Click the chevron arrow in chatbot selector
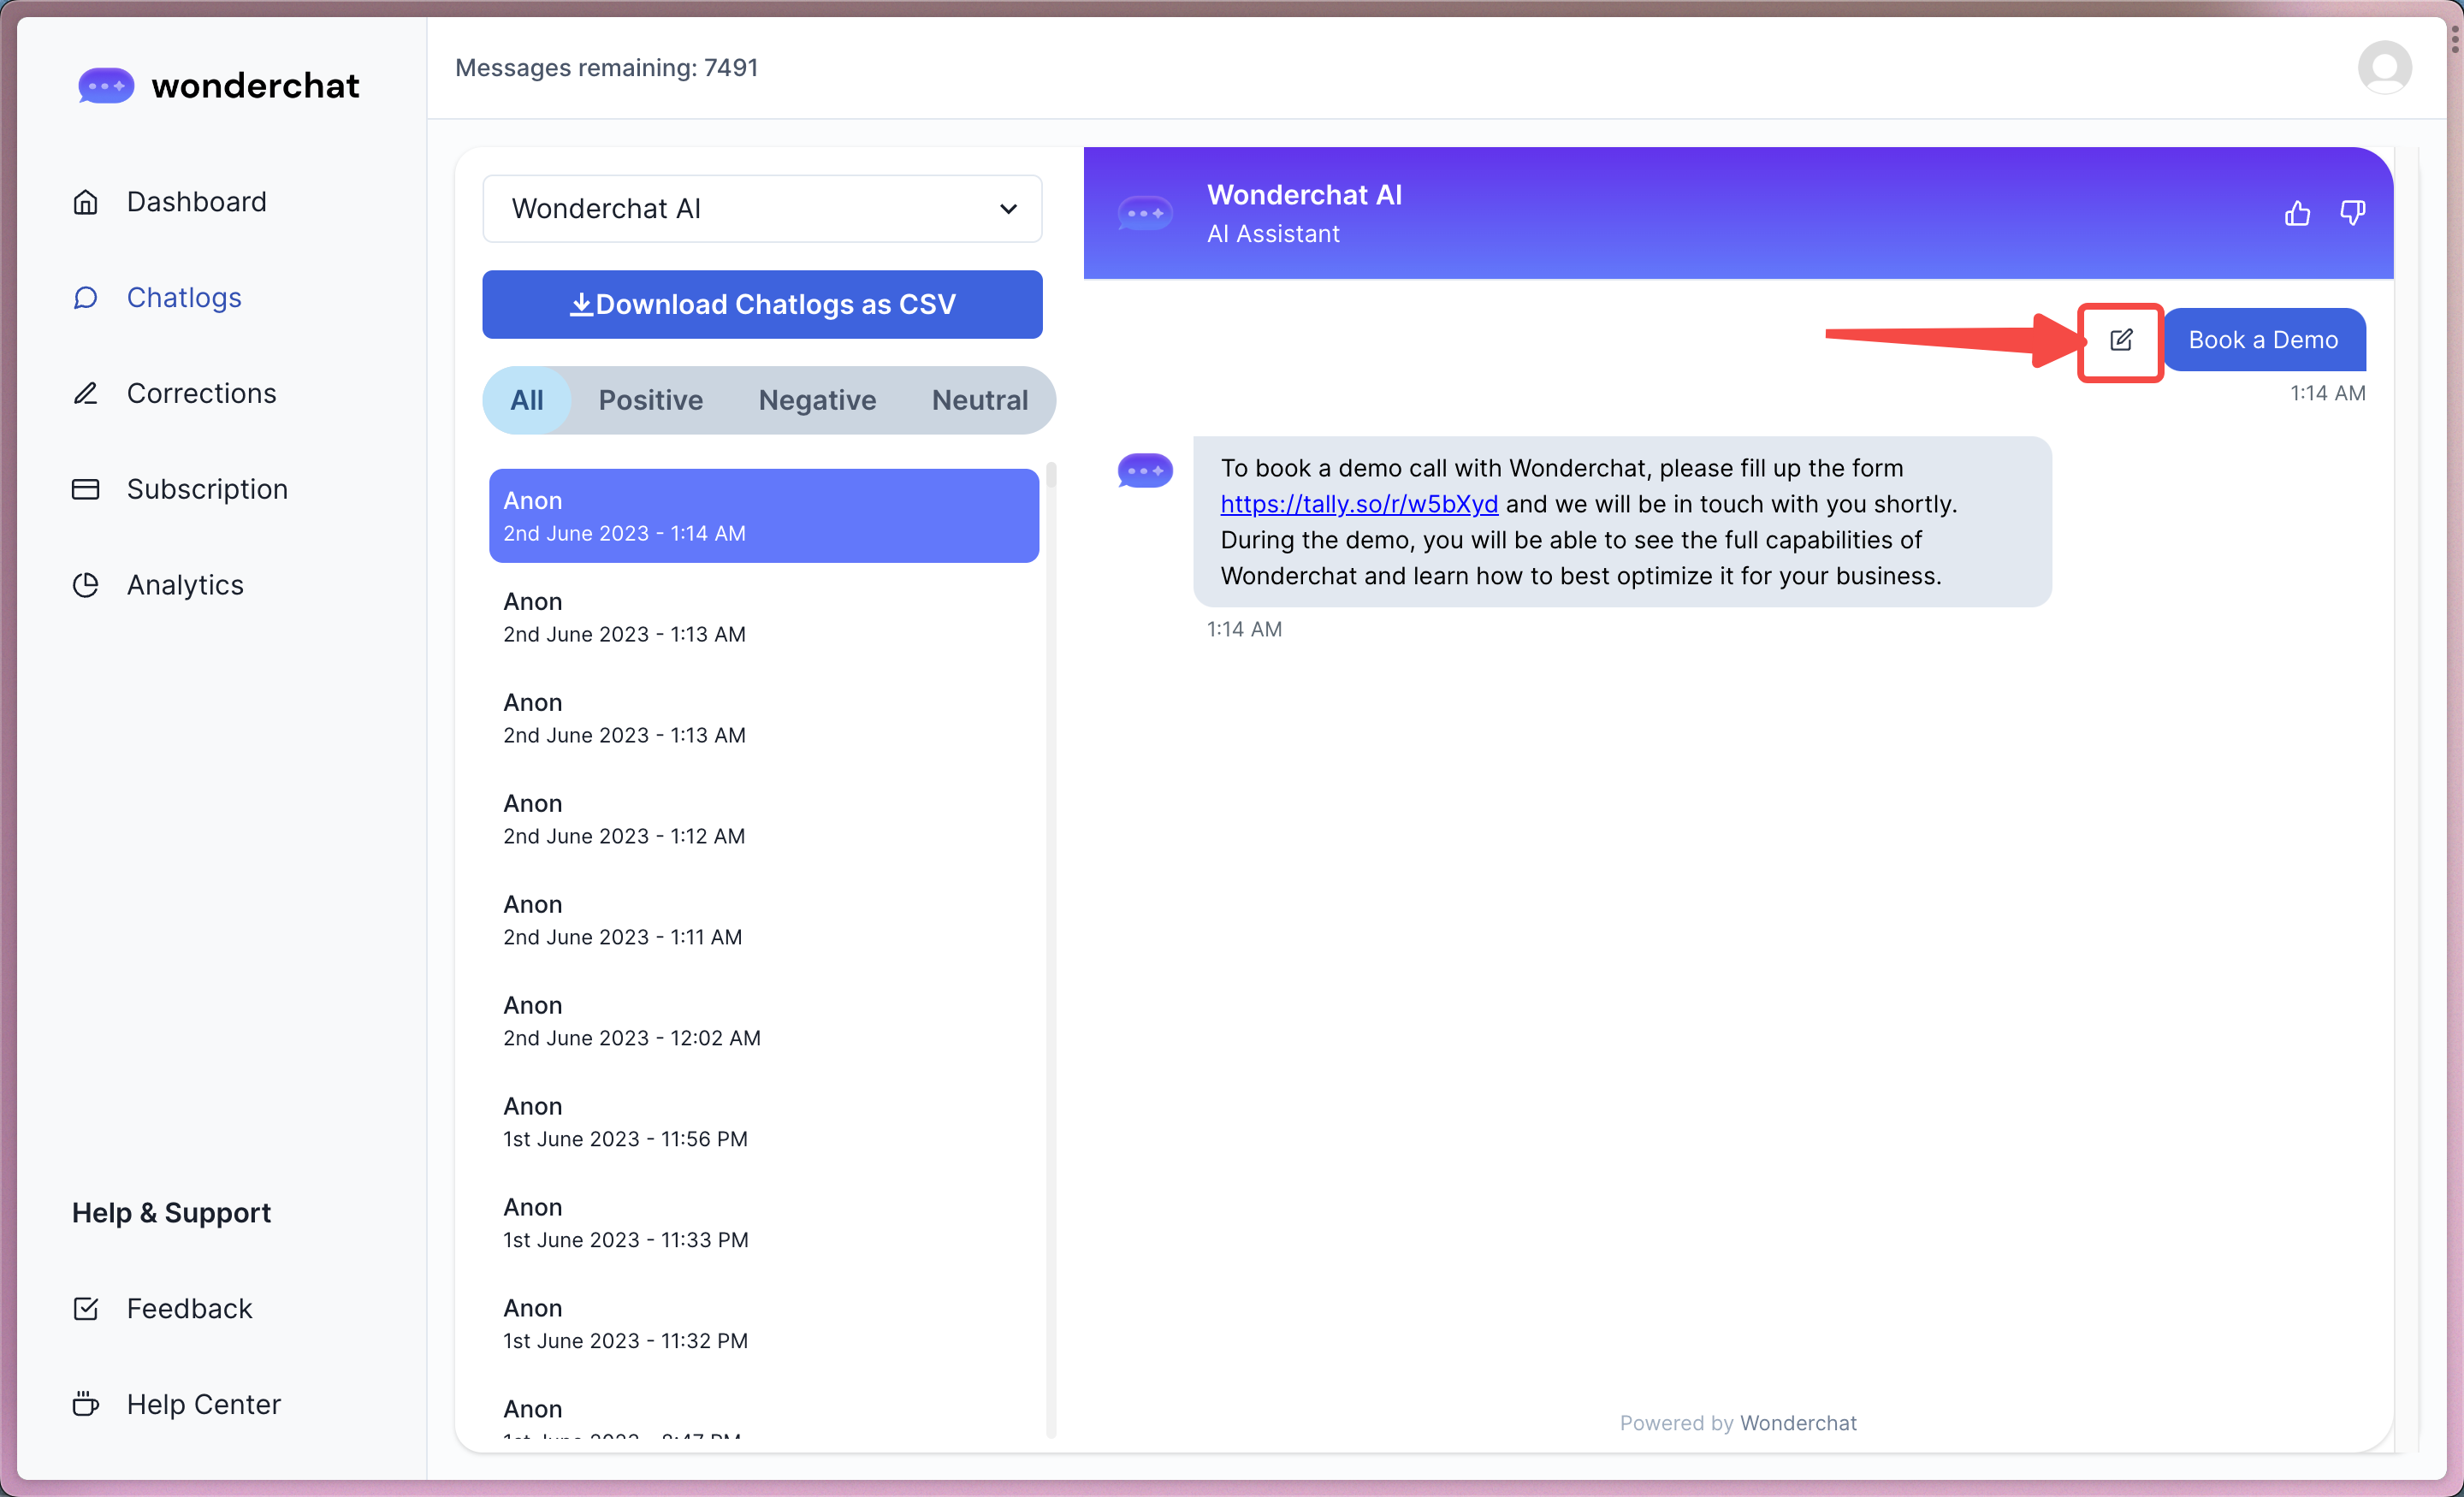 (1008, 209)
